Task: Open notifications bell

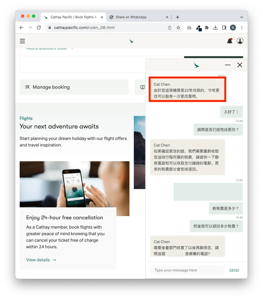Action: coord(230,41)
